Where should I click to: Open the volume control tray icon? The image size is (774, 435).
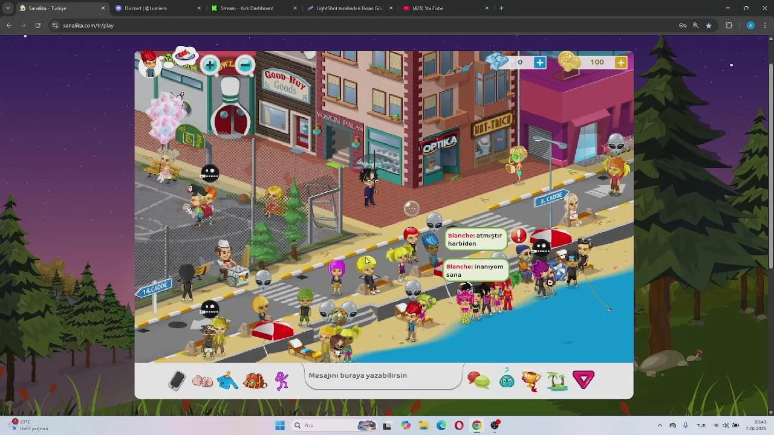coord(726,425)
